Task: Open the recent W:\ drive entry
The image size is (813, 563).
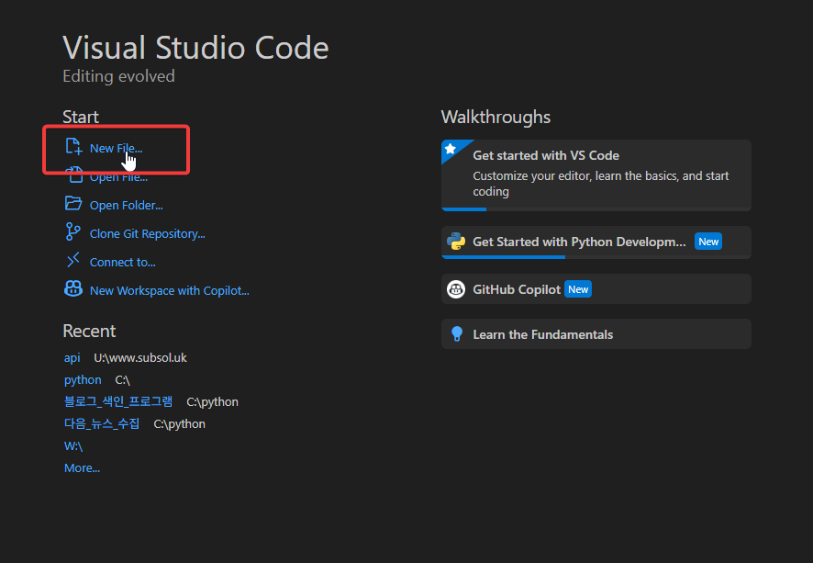Action: 73,446
